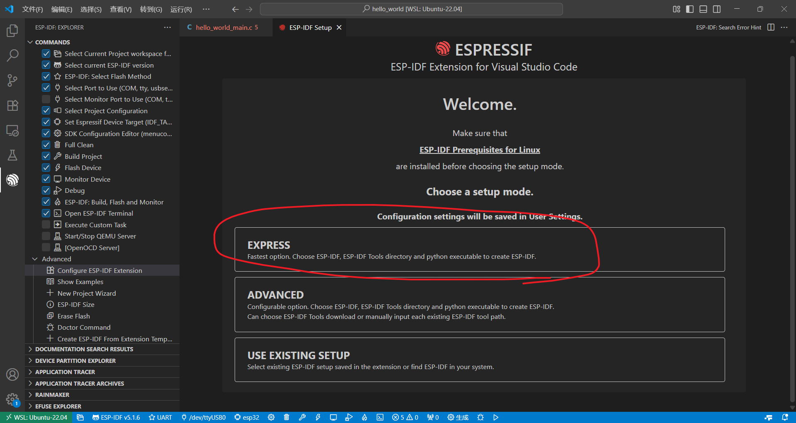The width and height of the screenshot is (796, 423).
Task: Open ESP-IDF Explorer more actions menu
Action: [x=167, y=27]
